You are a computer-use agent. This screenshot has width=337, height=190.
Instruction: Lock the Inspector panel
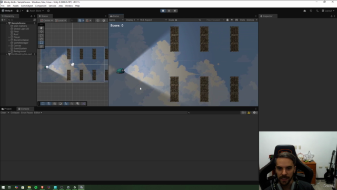(x=331, y=16)
